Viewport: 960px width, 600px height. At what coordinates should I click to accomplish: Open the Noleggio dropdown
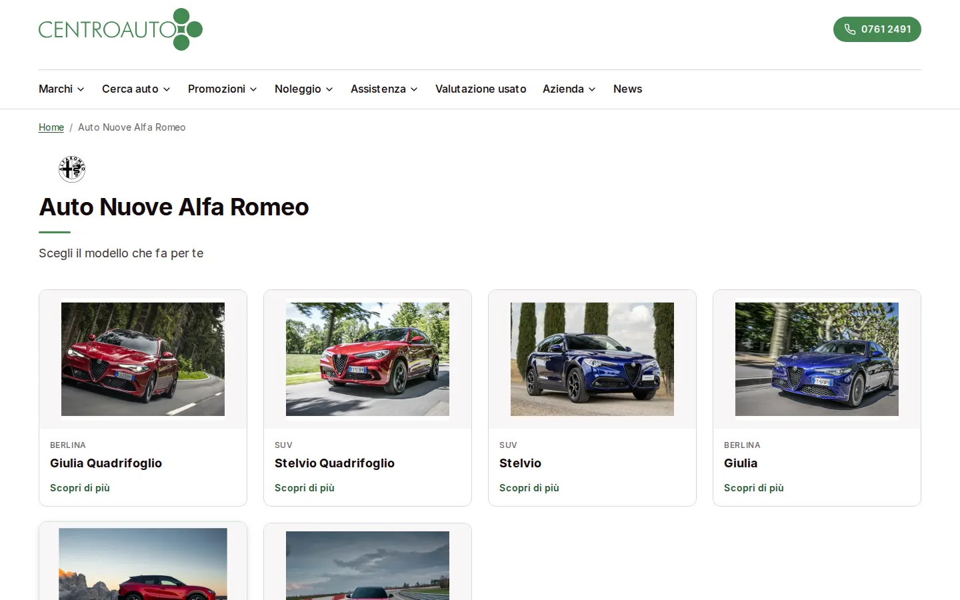[x=304, y=89]
